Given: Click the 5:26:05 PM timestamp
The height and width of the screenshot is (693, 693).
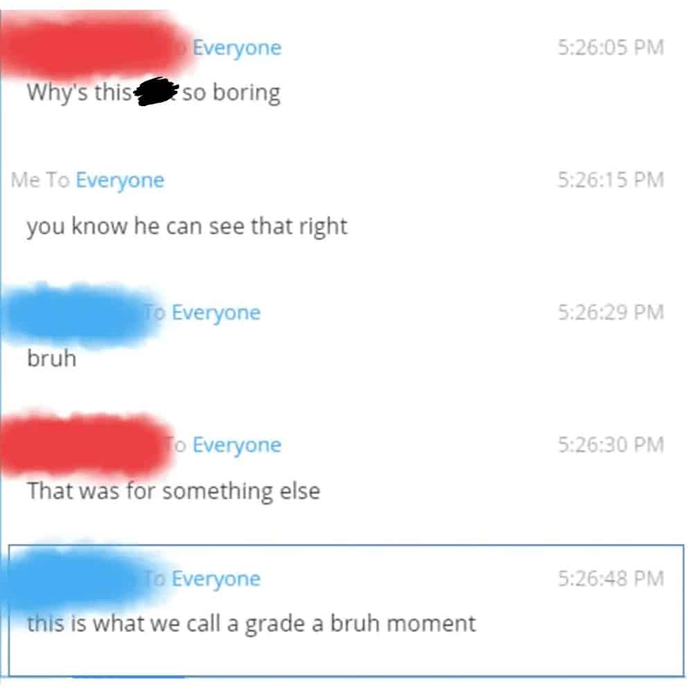Looking at the screenshot, I should (x=611, y=47).
